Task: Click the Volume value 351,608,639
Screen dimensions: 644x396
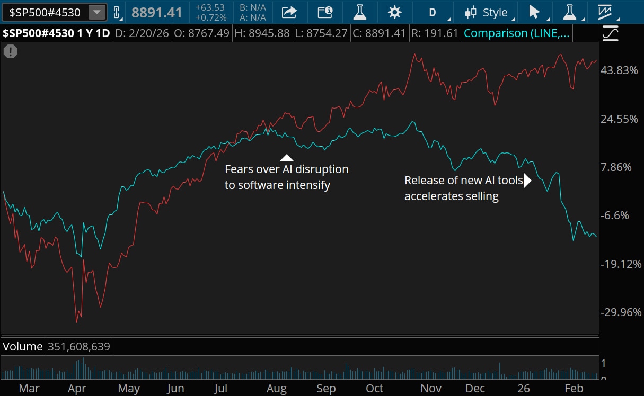Action: pyautogui.click(x=79, y=346)
